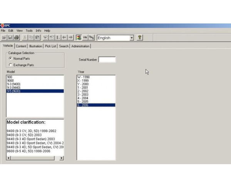Click the right arrow forward icon
This screenshot has width=231, height=188.
70,38
